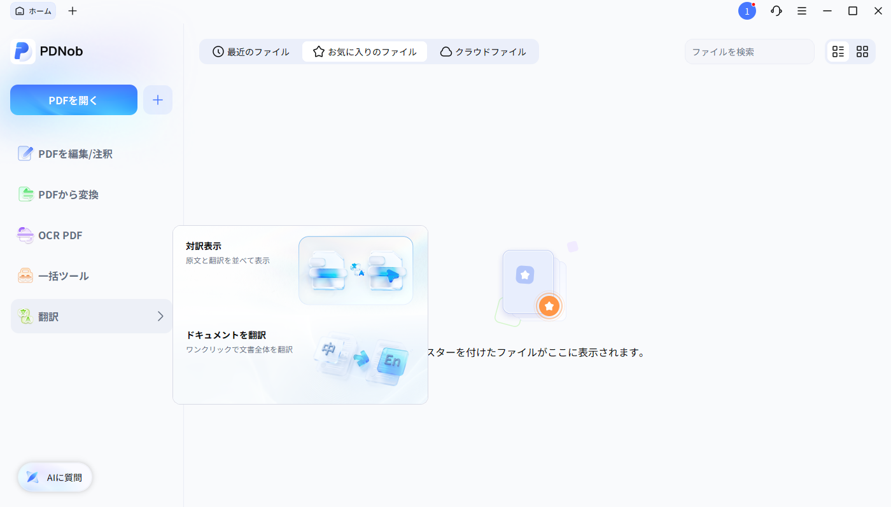The width and height of the screenshot is (891, 507).
Task: Switch to list view layout
Action: [x=838, y=52]
